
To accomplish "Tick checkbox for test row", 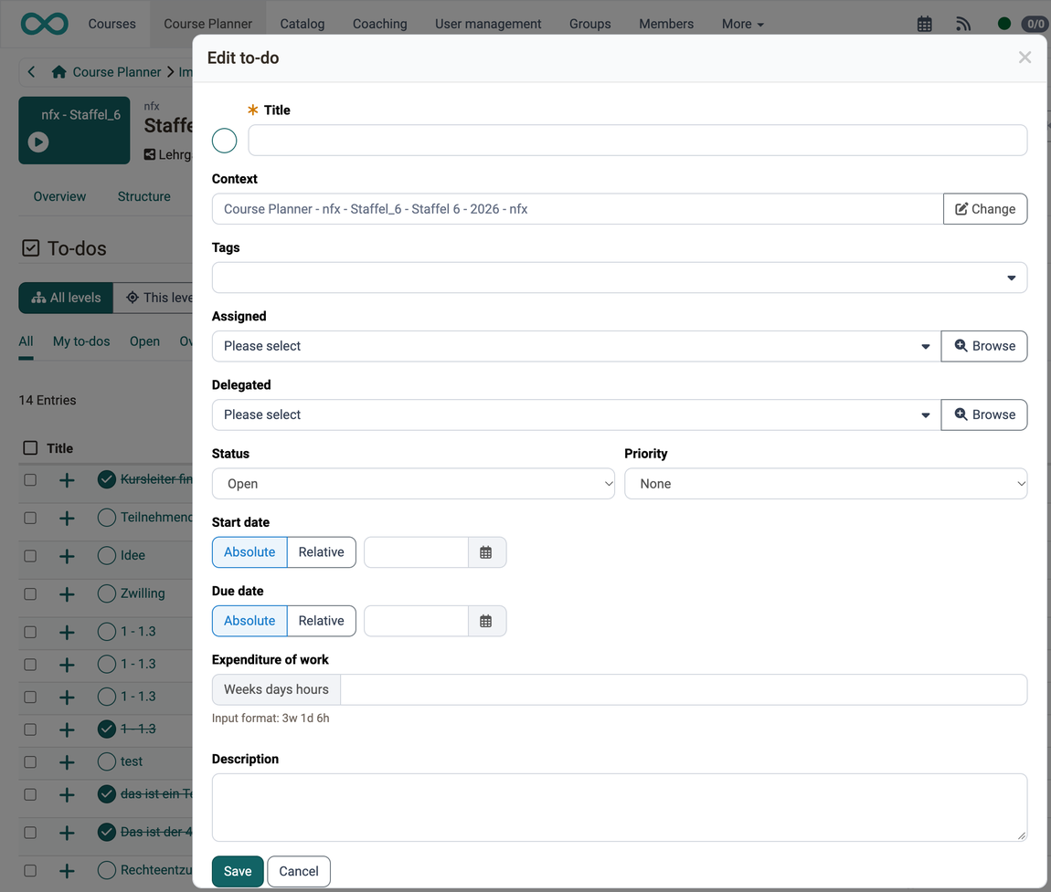I will 30,762.
